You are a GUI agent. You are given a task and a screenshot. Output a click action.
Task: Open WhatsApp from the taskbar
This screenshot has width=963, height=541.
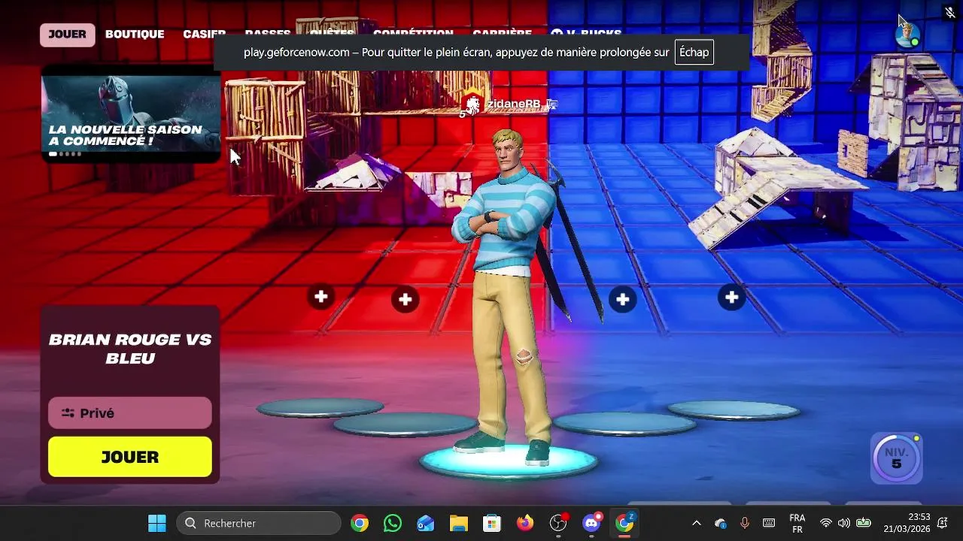[x=393, y=523]
